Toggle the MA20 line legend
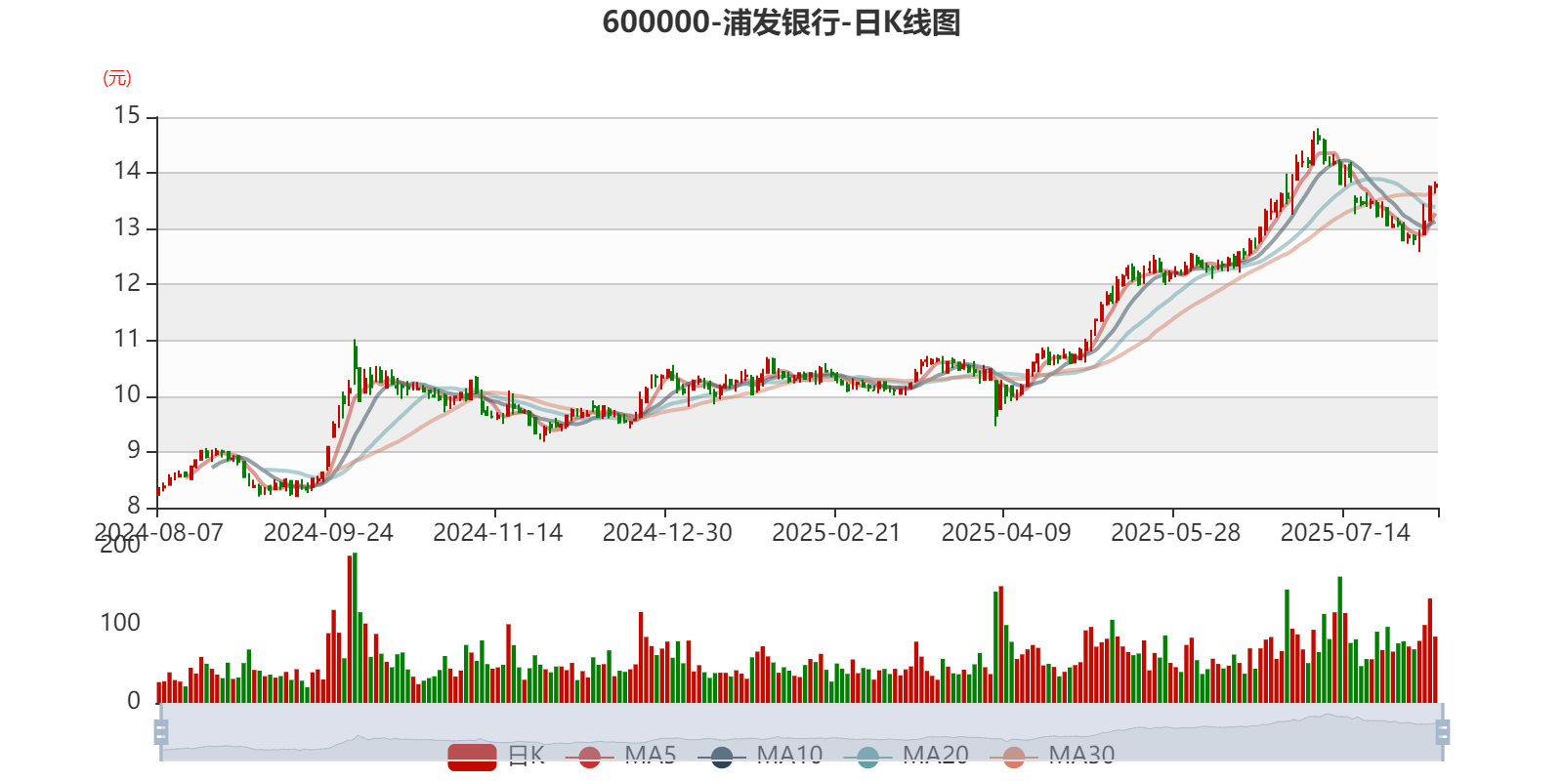This screenshot has width=1563, height=781. click(907, 756)
